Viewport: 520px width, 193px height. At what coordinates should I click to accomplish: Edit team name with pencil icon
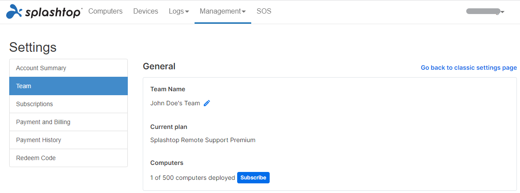pyautogui.click(x=207, y=103)
